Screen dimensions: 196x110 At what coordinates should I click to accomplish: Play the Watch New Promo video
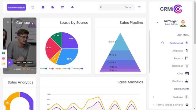9,63
